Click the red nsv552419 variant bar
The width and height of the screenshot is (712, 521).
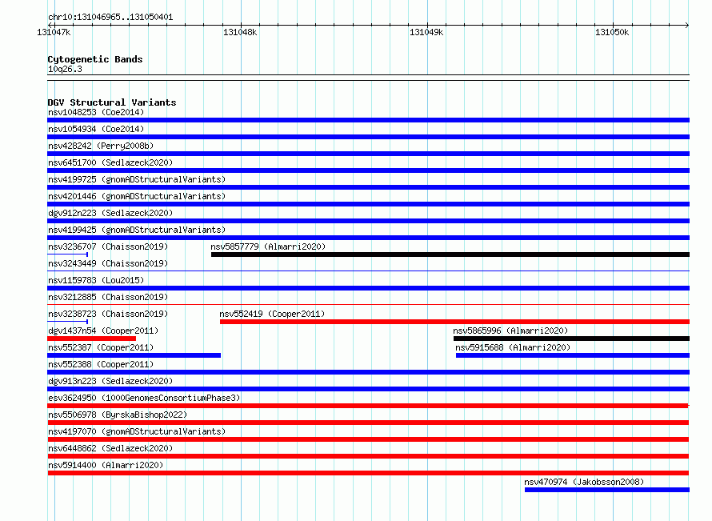(454, 322)
